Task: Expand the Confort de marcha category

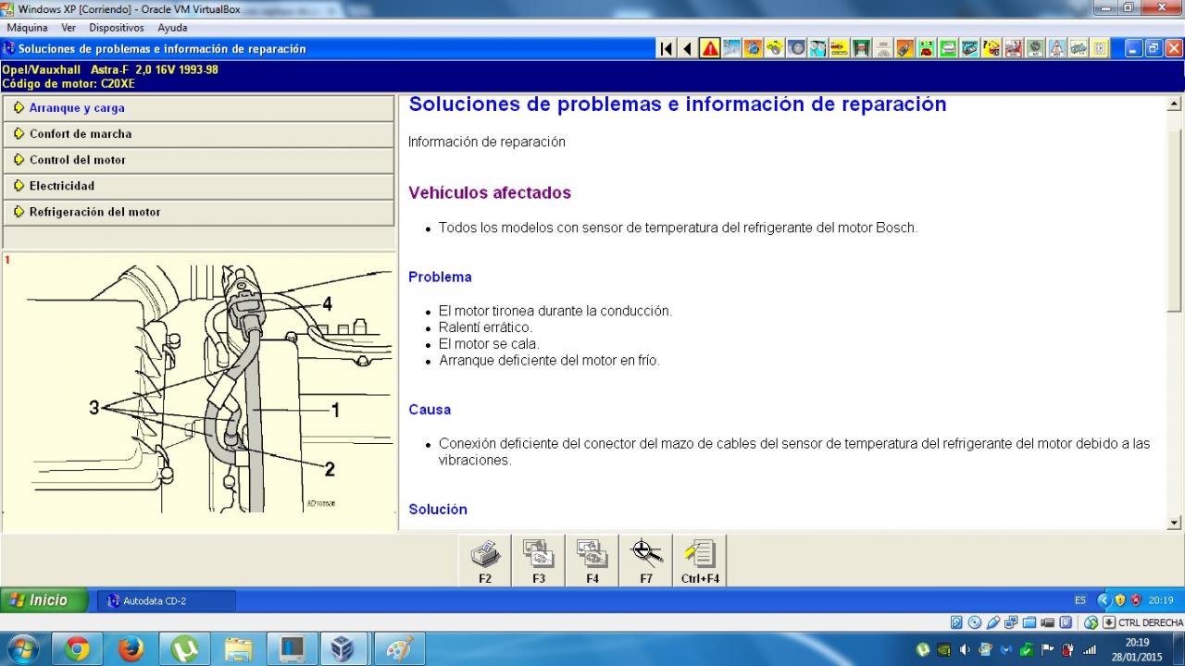Action: pyautogui.click(x=81, y=134)
